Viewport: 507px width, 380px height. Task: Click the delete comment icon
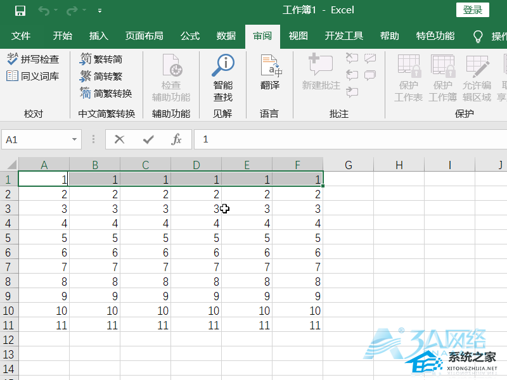[x=352, y=58]
